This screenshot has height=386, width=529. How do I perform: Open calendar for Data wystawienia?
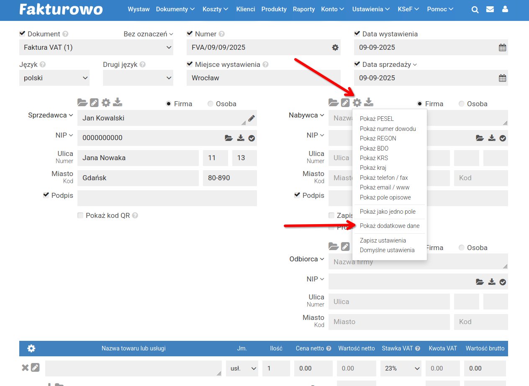(502, 48)
